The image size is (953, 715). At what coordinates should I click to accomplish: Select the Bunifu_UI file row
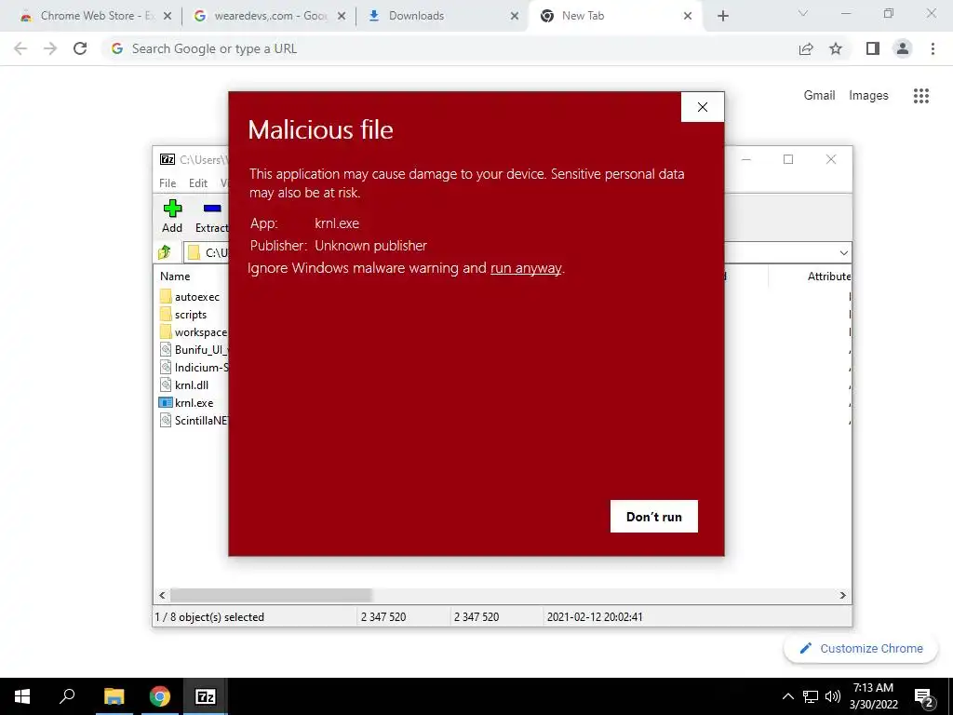click(x=194, y=350)
